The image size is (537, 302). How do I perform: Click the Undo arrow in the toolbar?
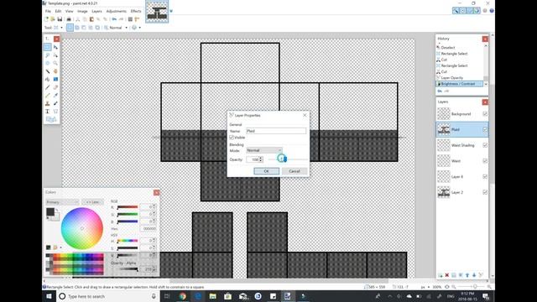pyautogui.click(x=114, y=19)
